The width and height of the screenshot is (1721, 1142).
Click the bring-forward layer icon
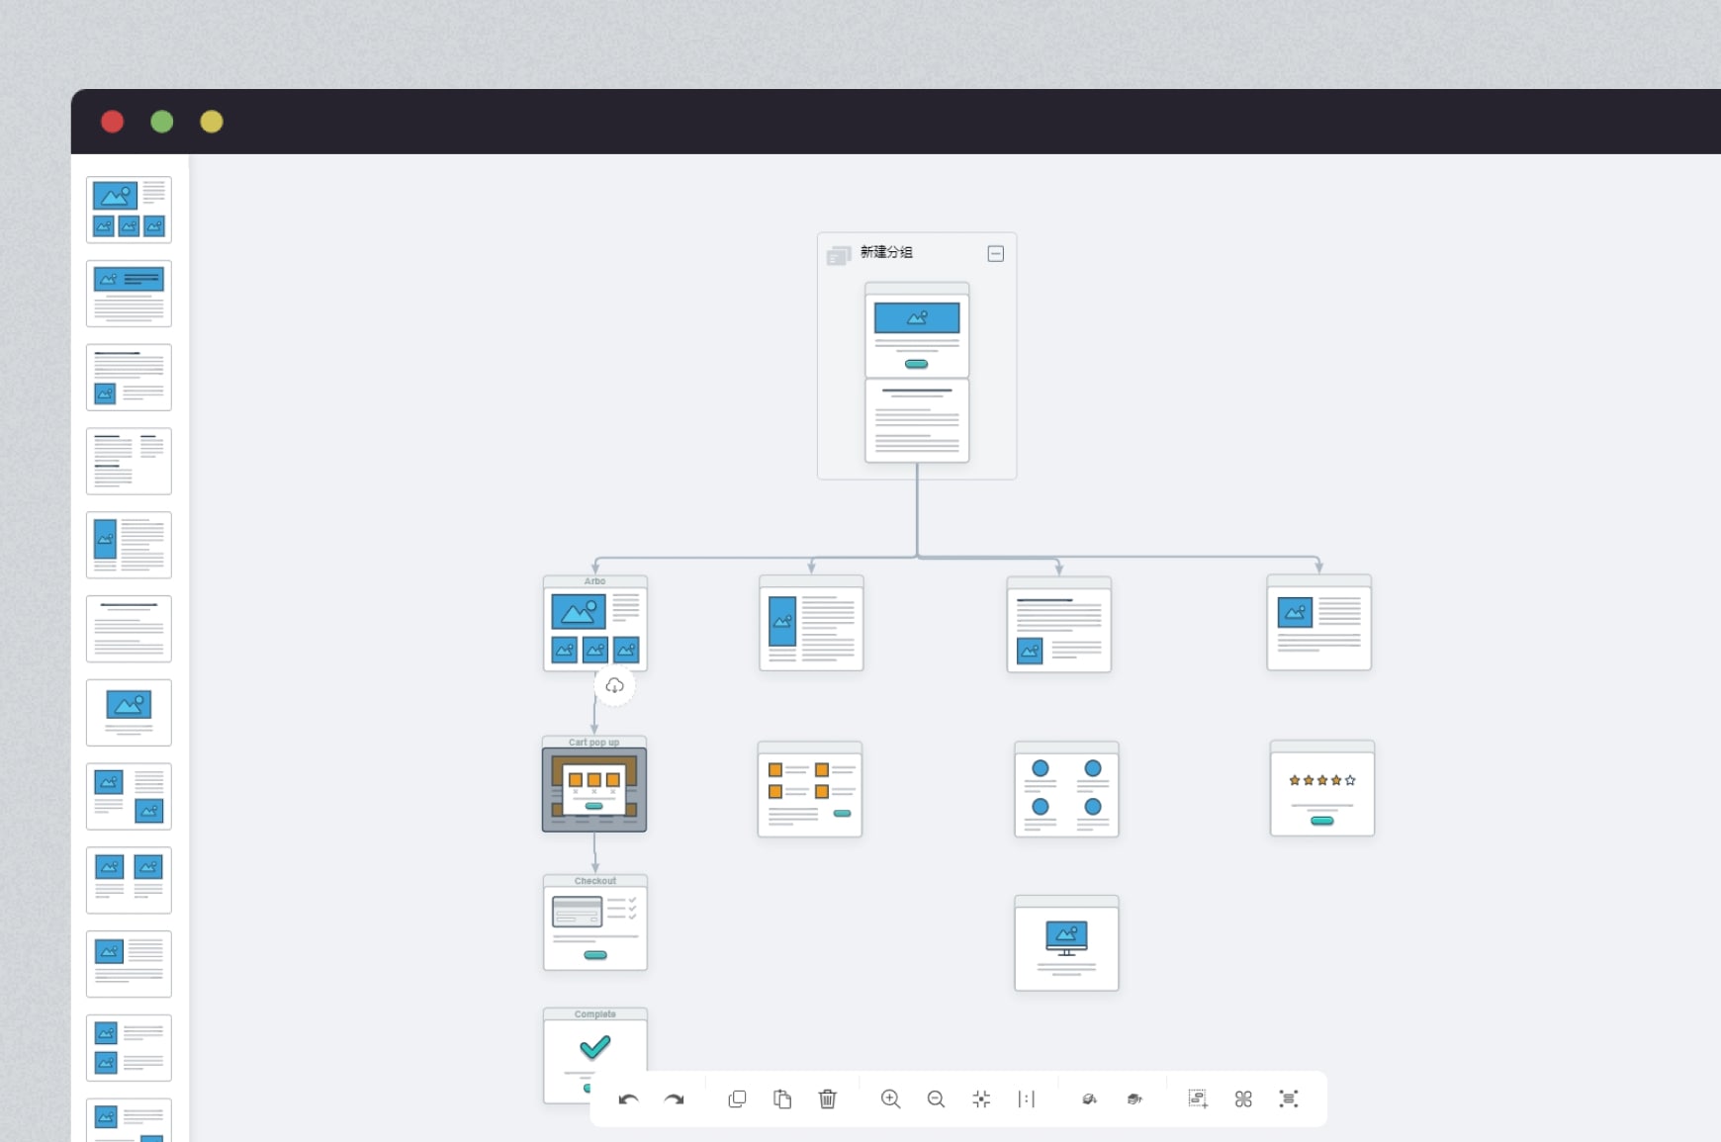pos(1089,1099)
